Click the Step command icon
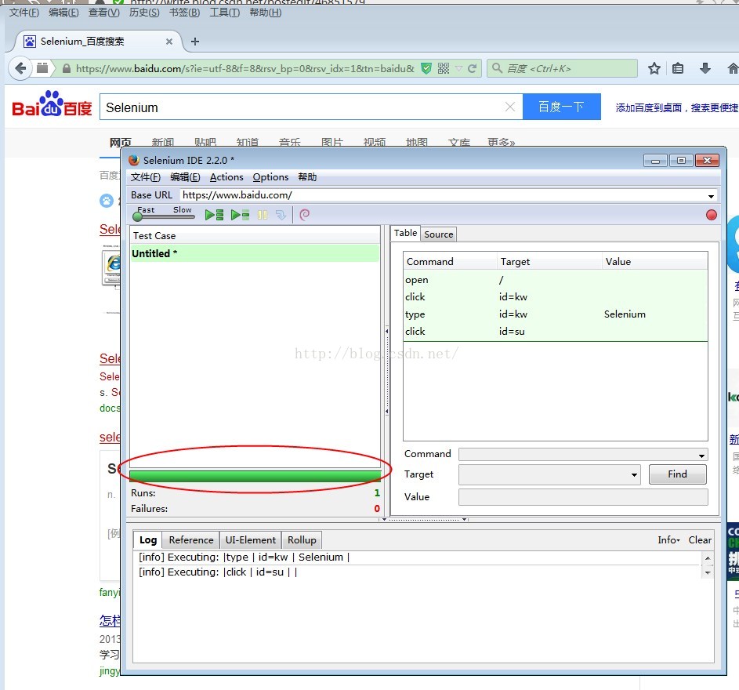Viewport: 739px width, 690px height. point(281,215)
